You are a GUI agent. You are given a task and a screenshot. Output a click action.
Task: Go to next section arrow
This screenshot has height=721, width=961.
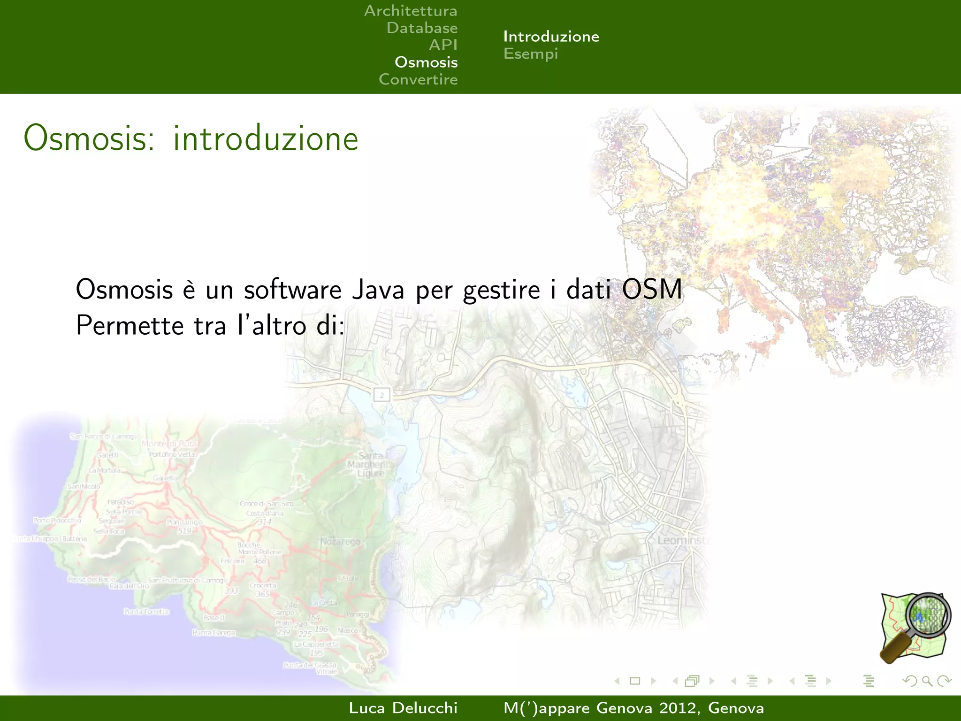point(829,681)
